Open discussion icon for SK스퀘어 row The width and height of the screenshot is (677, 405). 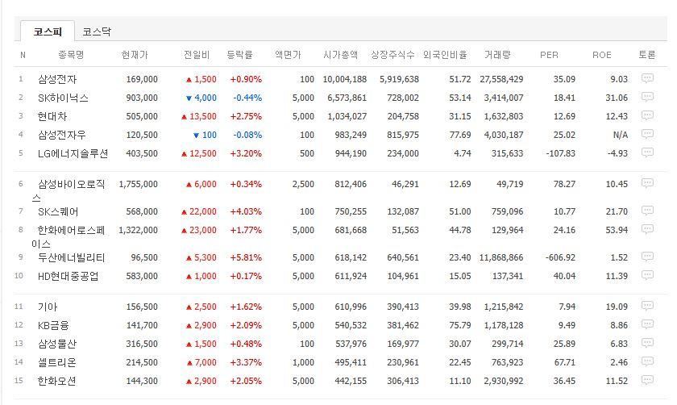point(647,211)
